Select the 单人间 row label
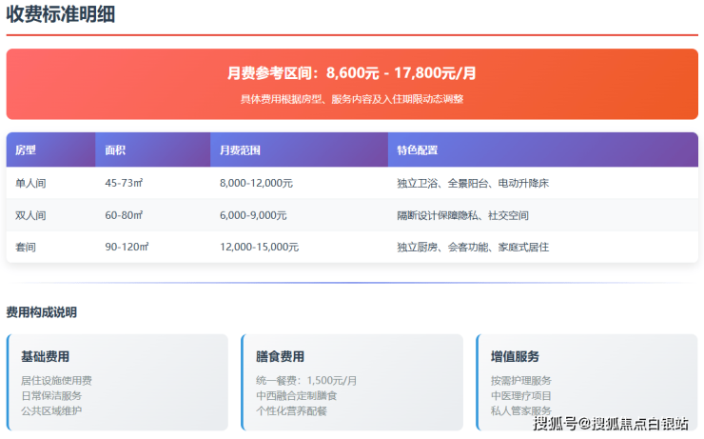The width and height of the screenshot is (704, 439). (x=30, y=183)
